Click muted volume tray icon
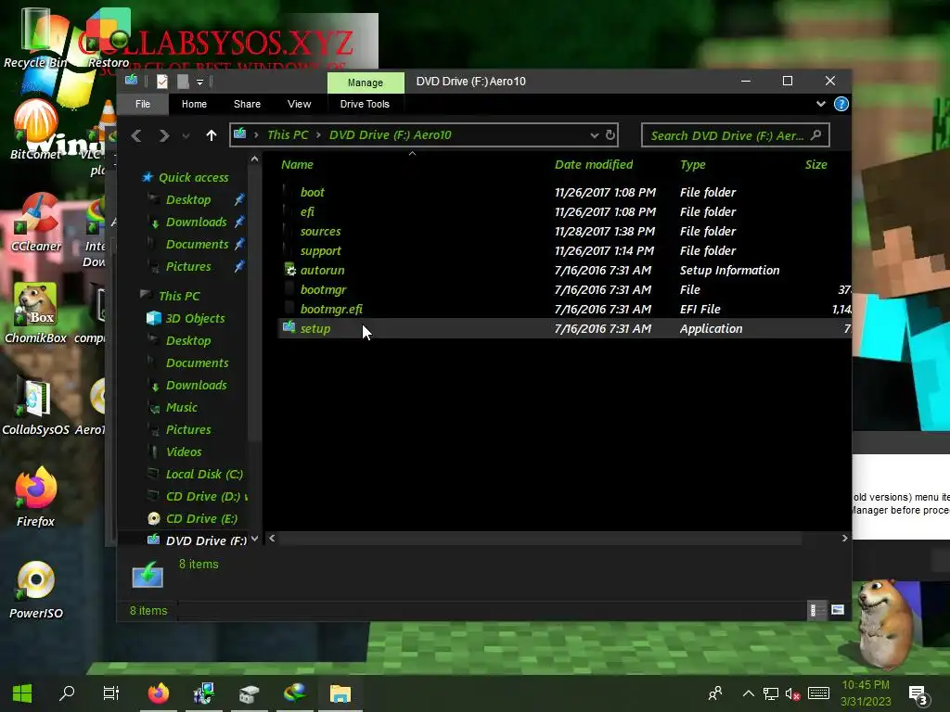 click(x=792, y=693)
